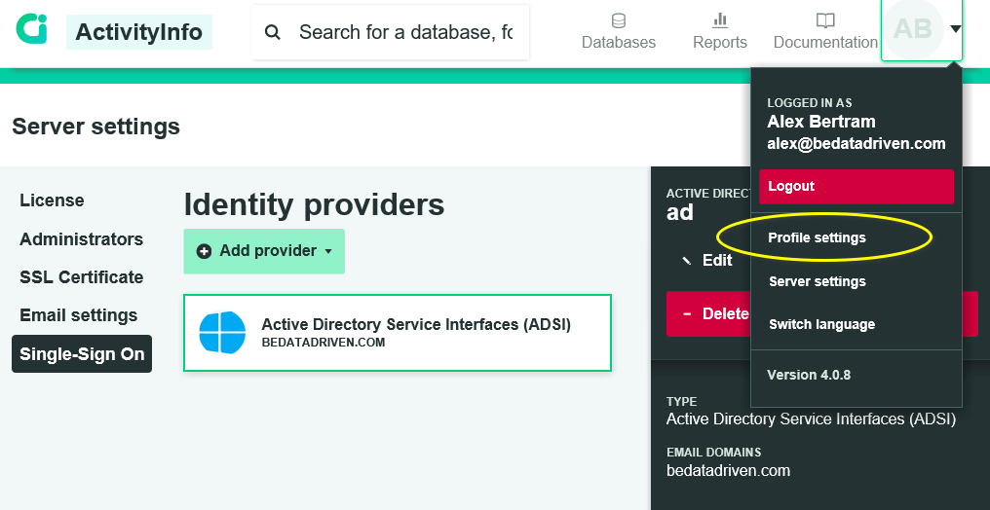Image resolution: width=990 pixels, height=510 pixels.
Task: Click the Version 4.0.8 entry
Action: pyautogui.click(x=809, y=375)
